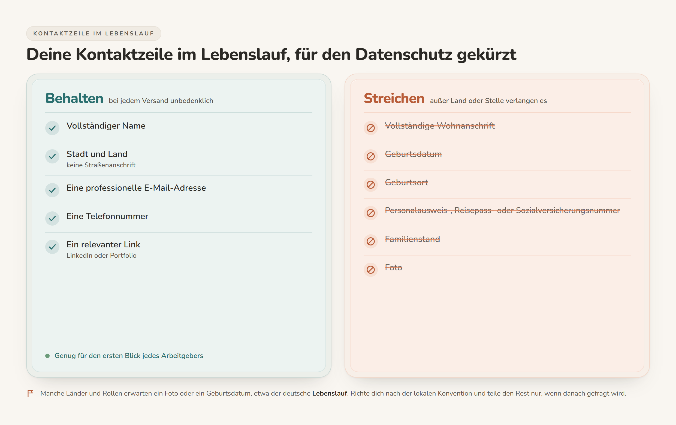Select the check icon for professionelle E-Mail-Adresse
The image size is (676, 425).
point(52,190)
